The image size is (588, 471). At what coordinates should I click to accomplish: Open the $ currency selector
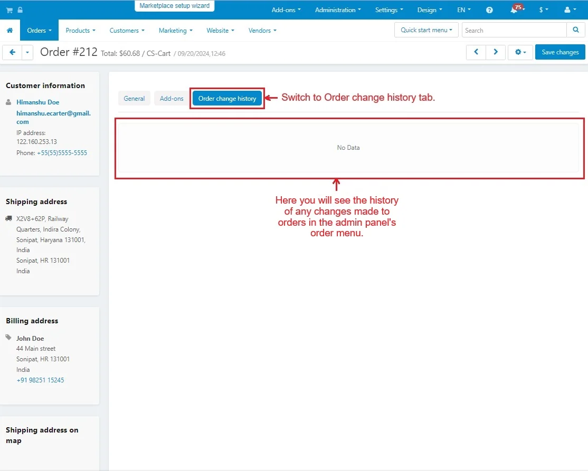(x=543, y=9)
